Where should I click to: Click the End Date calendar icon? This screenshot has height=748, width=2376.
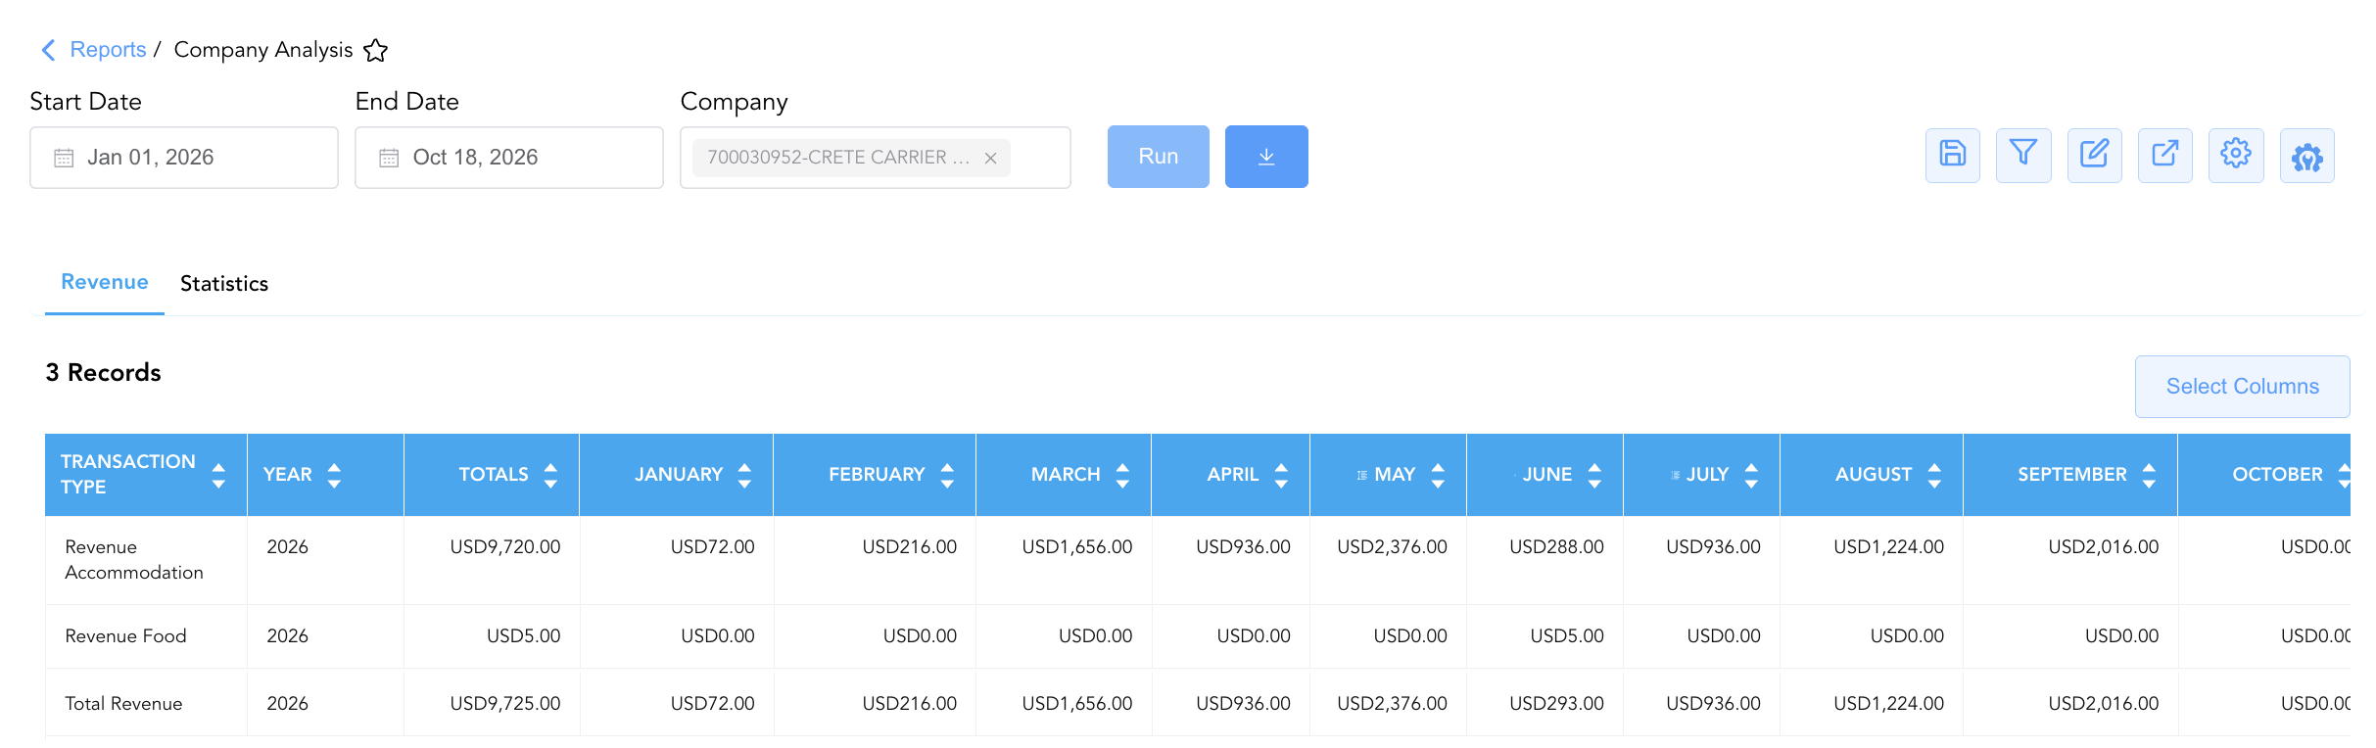[389, 158]
